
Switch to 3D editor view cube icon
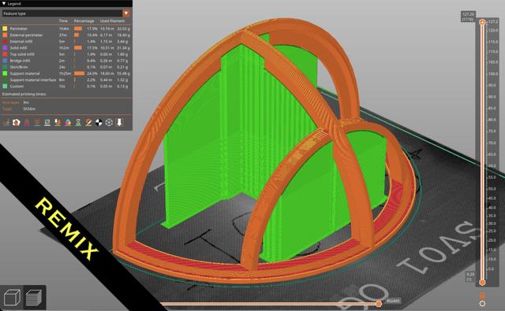point(12,297)
